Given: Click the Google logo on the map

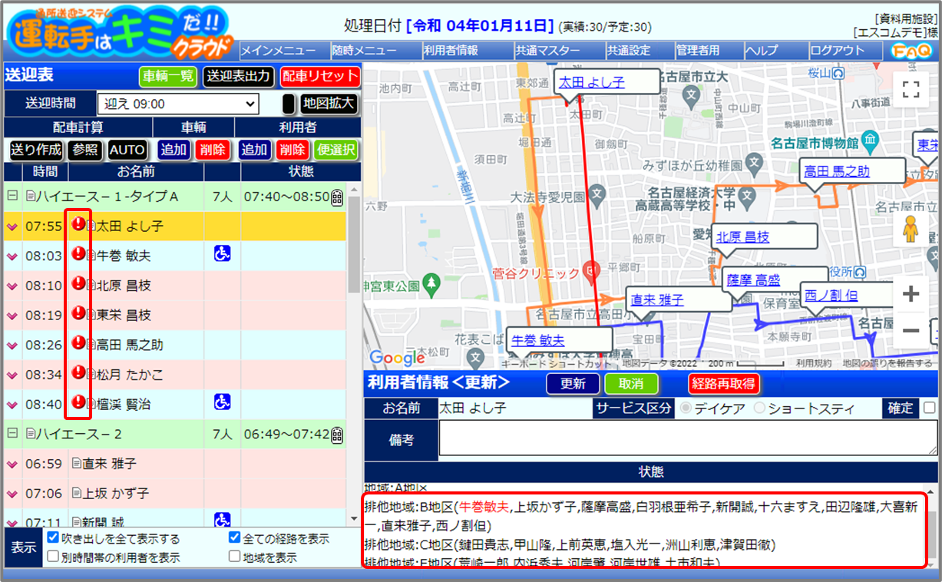Looking at the screenshot, I should coord(396,357).
